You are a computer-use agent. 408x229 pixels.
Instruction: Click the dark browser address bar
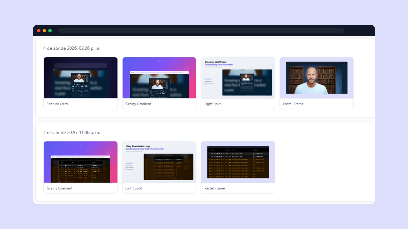coord(201,31)
